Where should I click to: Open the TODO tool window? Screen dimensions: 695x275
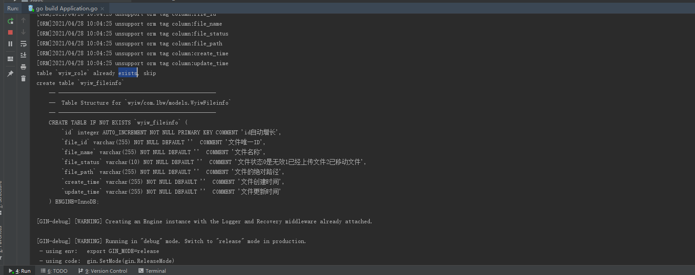click(x=54, y=271)
